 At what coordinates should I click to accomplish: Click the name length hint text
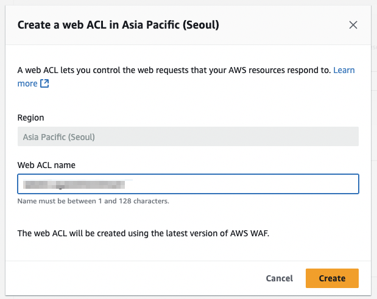click(93, 201)
